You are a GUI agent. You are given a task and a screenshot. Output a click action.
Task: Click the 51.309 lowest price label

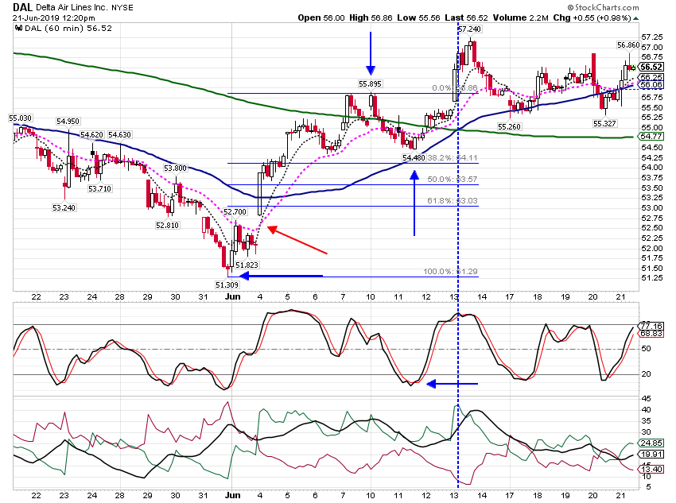point(227,284)
